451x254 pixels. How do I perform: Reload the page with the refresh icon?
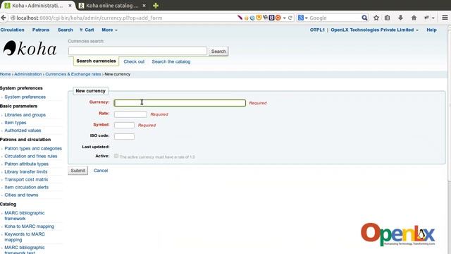click(290, 18)
